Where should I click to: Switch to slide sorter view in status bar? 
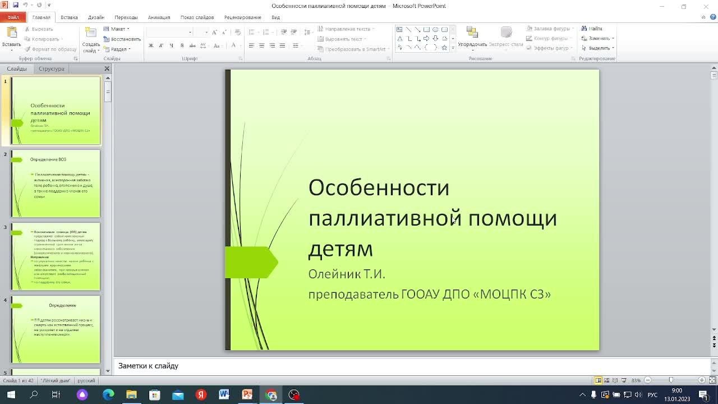606,380
